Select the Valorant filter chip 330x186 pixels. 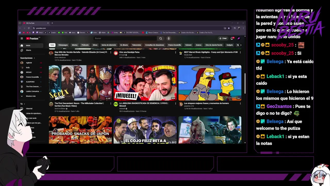(x=188, y=45)
